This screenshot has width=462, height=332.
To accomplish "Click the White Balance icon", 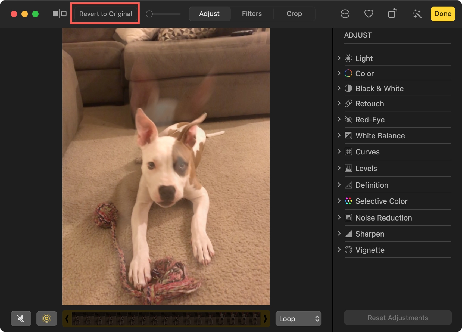I will click(x=348, y=135).
